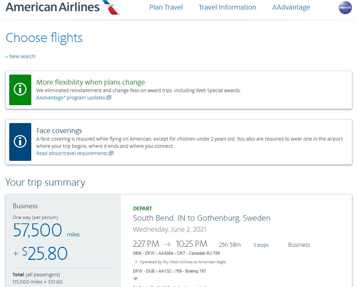Click the 57,500 miles price
This screenshot has height=287, width=358.
coord(46,230)
